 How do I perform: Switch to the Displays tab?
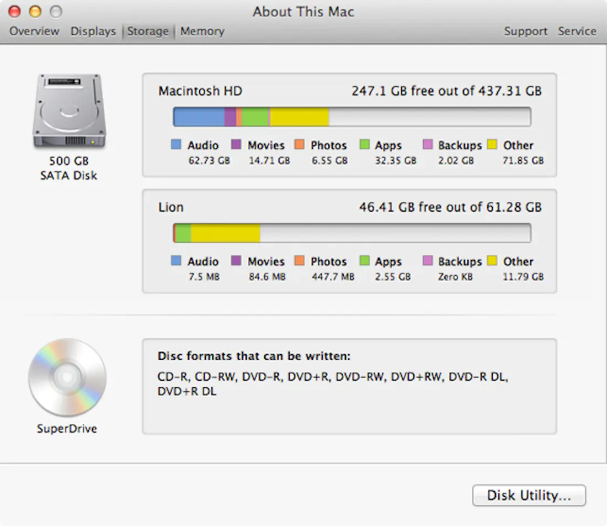[x=93, y=31]
